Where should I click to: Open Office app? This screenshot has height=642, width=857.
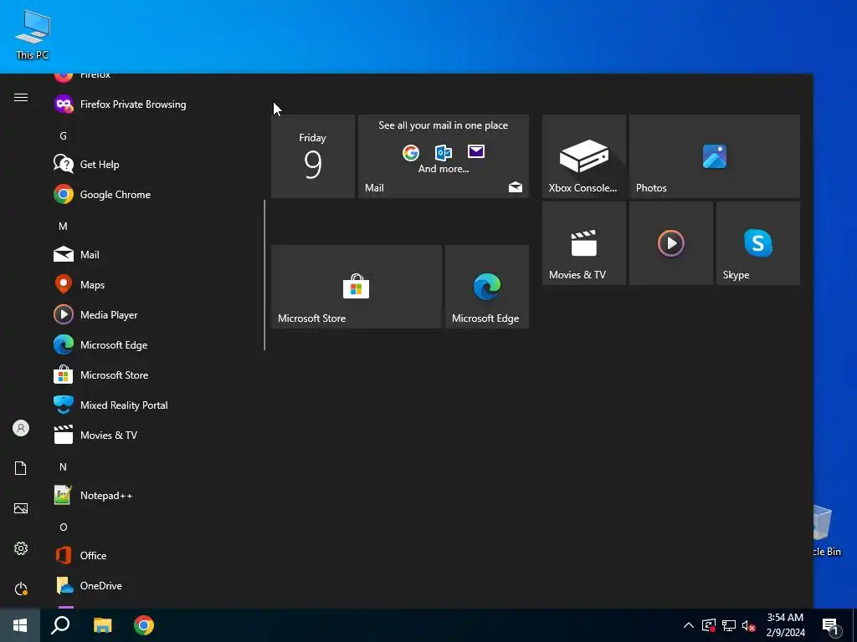153,556
